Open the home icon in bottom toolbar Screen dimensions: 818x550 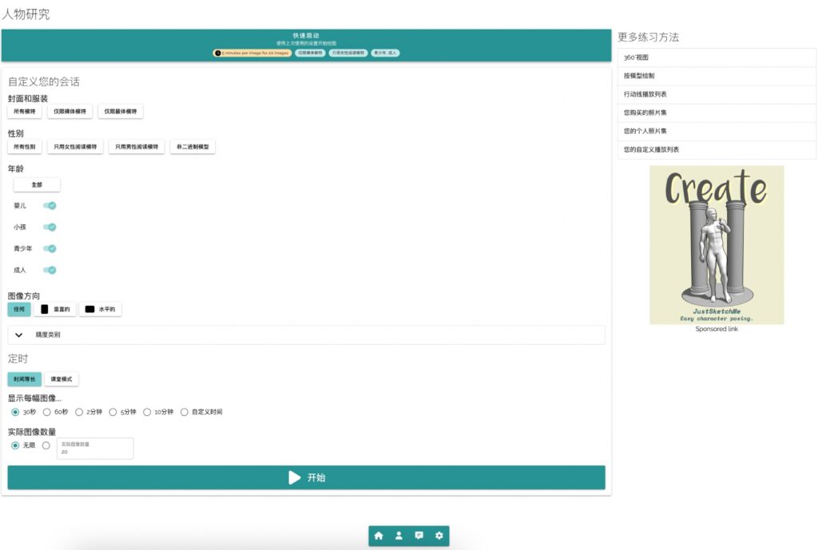point(379,536)
